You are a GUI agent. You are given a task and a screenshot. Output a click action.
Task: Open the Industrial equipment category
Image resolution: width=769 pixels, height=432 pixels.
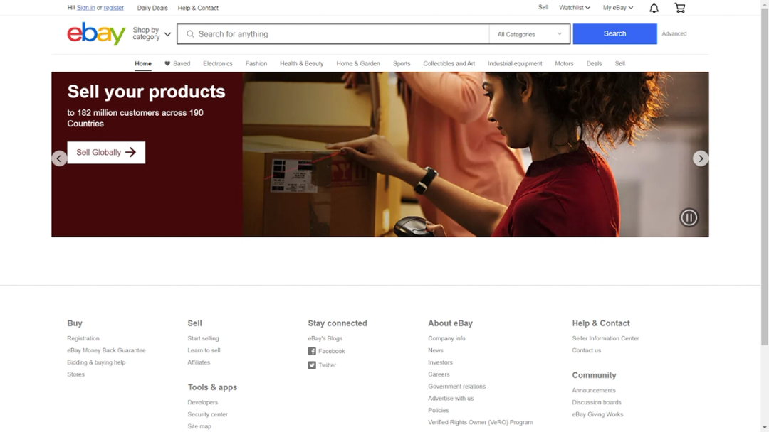pos(515,64)
